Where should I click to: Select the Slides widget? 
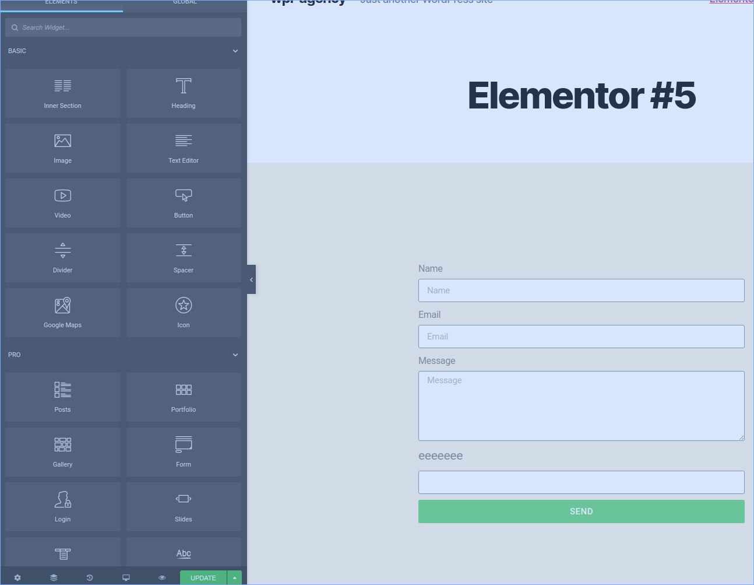tap(184, 507)
